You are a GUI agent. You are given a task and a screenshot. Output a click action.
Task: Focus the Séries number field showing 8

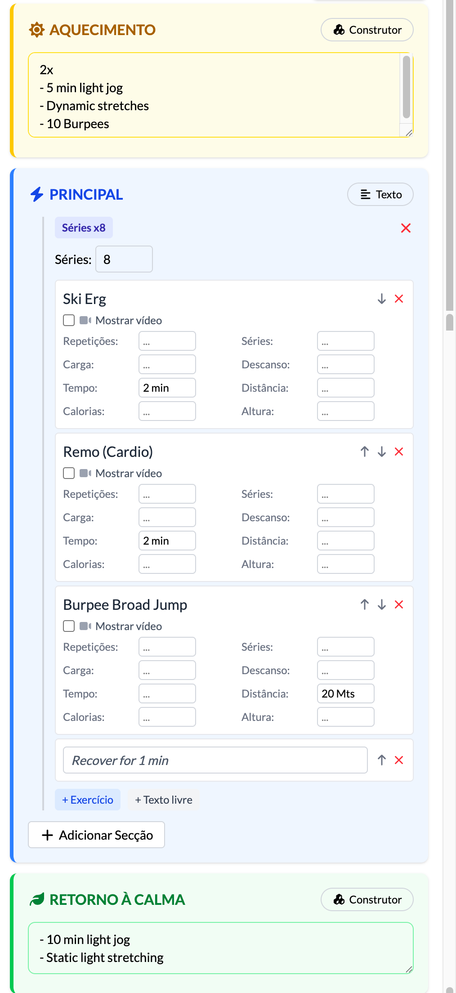124,259
